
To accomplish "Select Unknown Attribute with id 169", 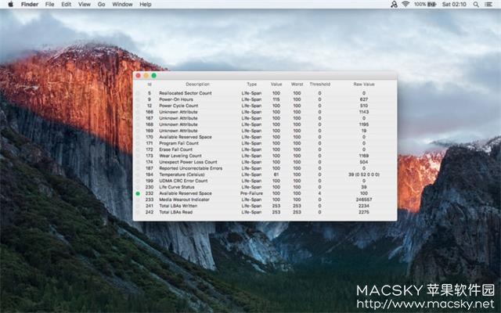I will pyautogui.click(x=265, y=131).
